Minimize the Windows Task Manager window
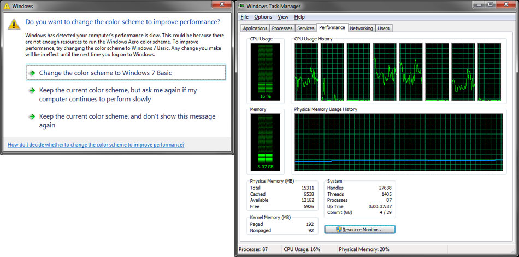The width and height of the screenshot is (519, 257). tap(479, 4)
